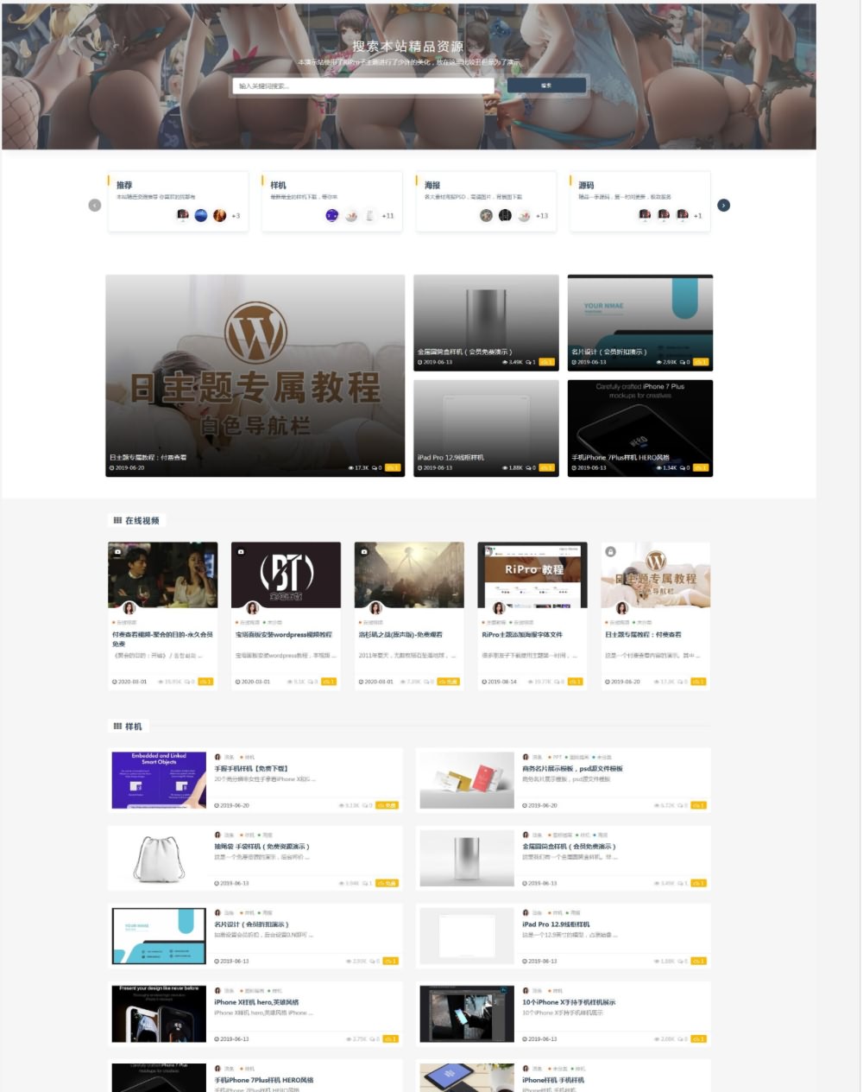Focus the keyword search input field

pos(362,86)
